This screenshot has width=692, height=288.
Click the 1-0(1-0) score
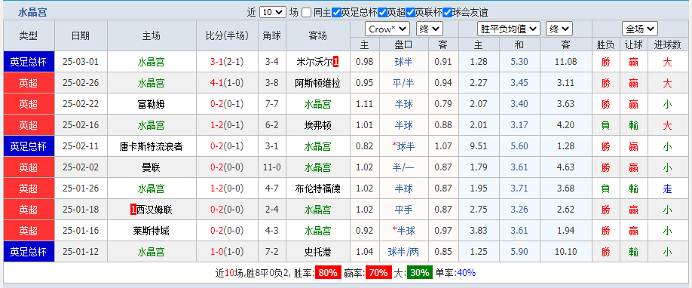tap(227, 252)
